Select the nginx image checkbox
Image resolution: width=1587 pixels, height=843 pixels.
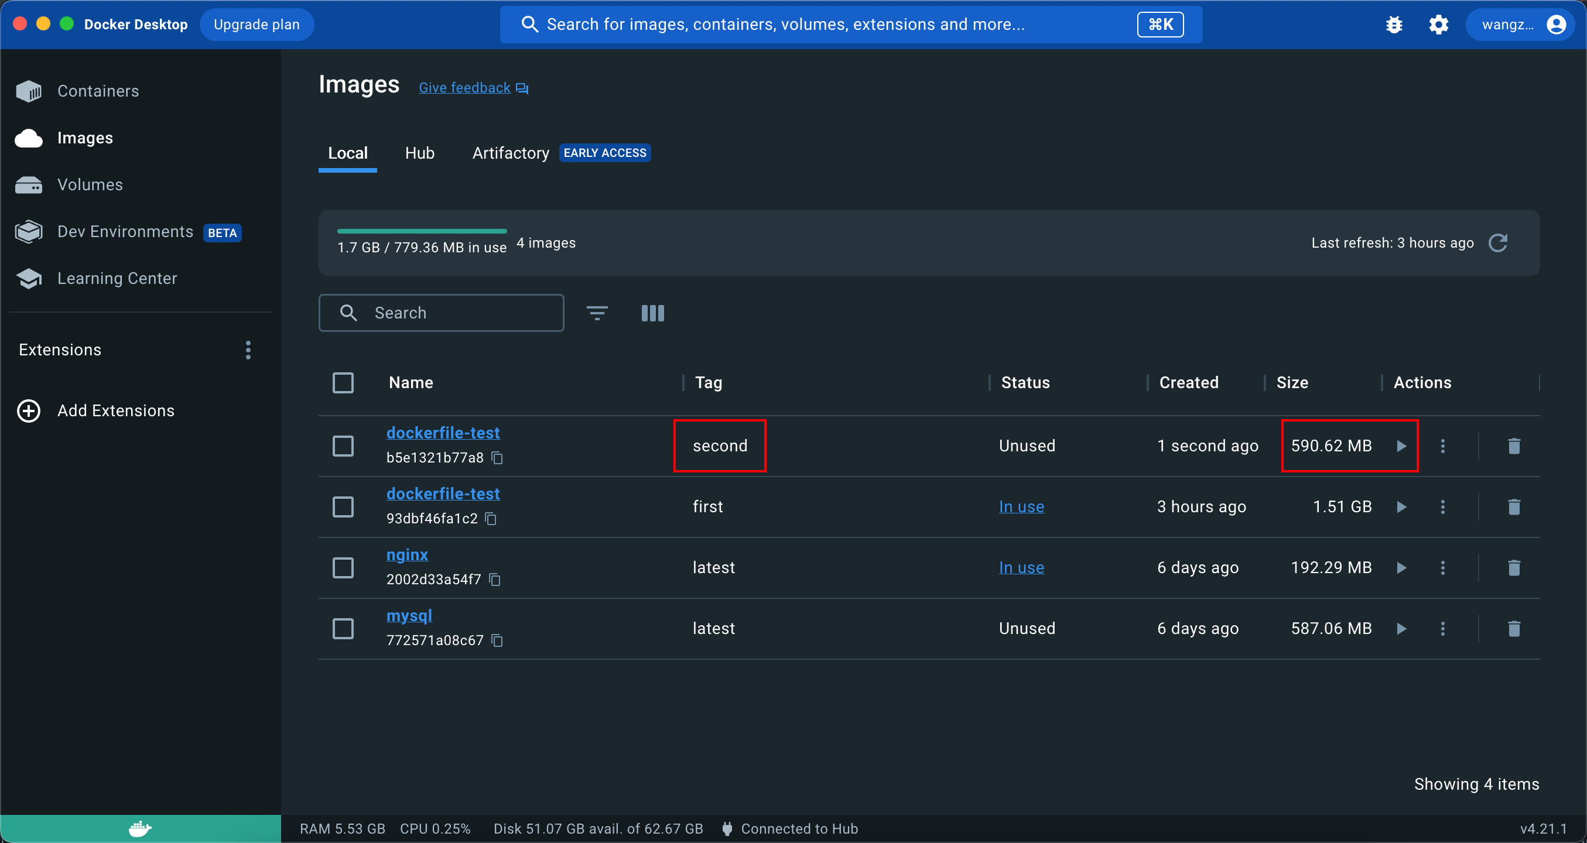343,567
